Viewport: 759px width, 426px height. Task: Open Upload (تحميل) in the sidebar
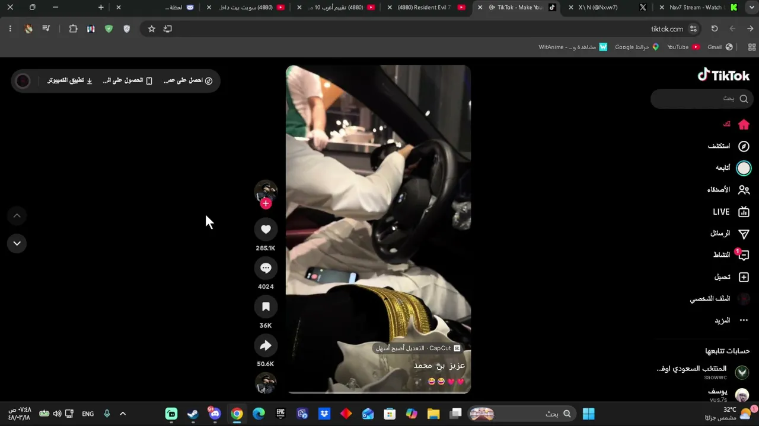(x=732, y=277)
